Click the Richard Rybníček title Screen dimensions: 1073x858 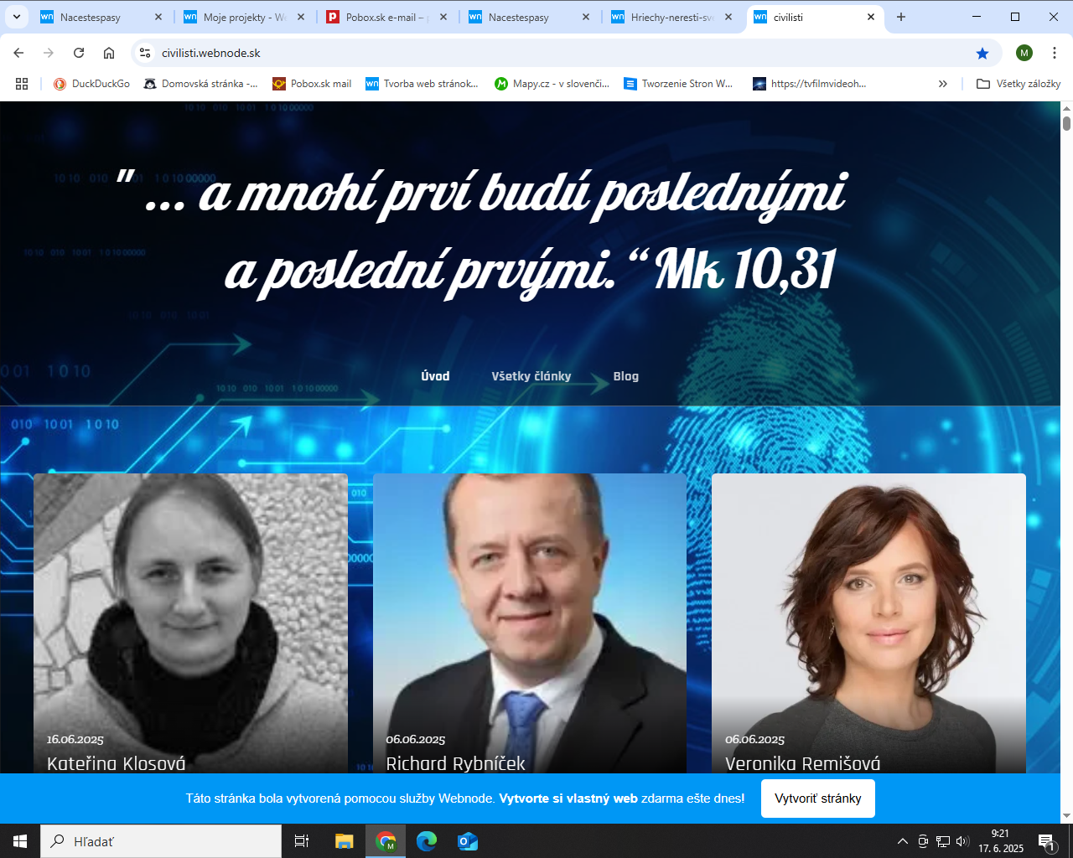click(455, 763)
